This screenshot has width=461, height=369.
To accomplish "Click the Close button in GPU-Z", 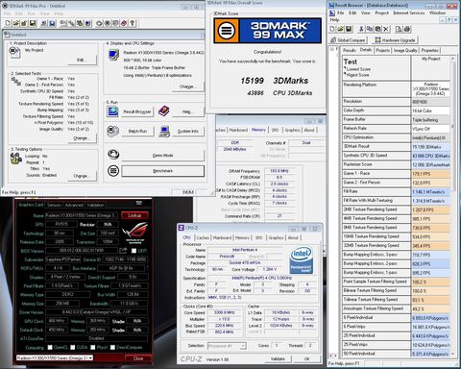I will click(x=138, y=358).
